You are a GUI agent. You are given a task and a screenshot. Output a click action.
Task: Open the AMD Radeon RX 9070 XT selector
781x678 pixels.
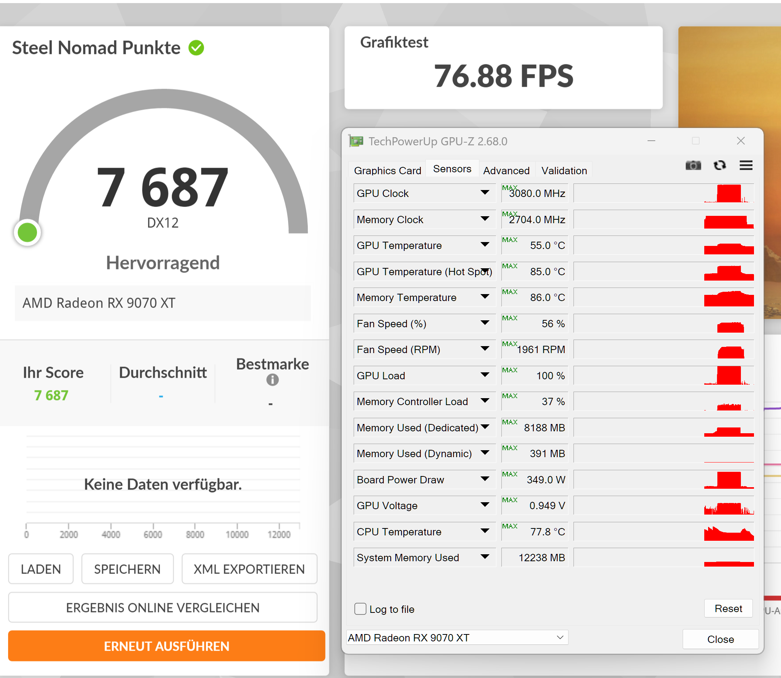pos(457,638)
